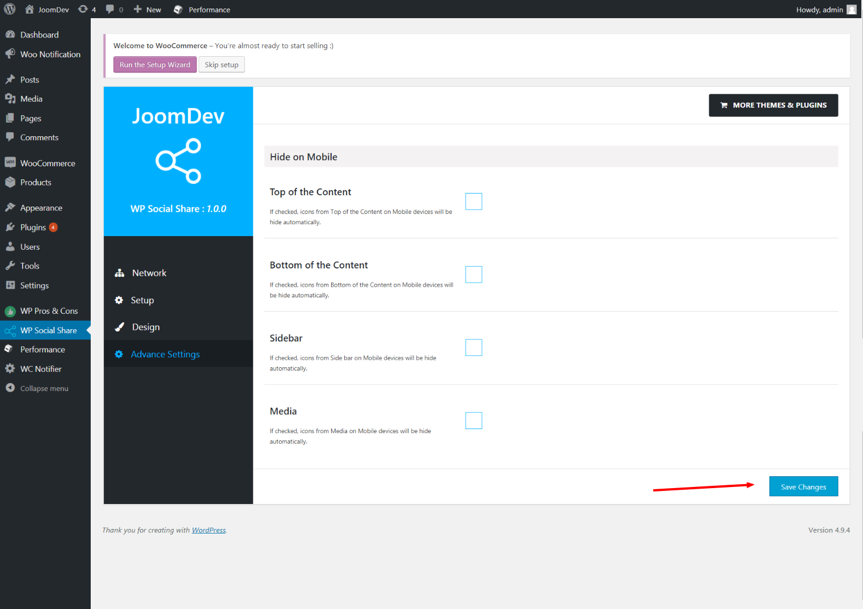
Task: Follow the WordPress footer link
Action: pos(209,530)
